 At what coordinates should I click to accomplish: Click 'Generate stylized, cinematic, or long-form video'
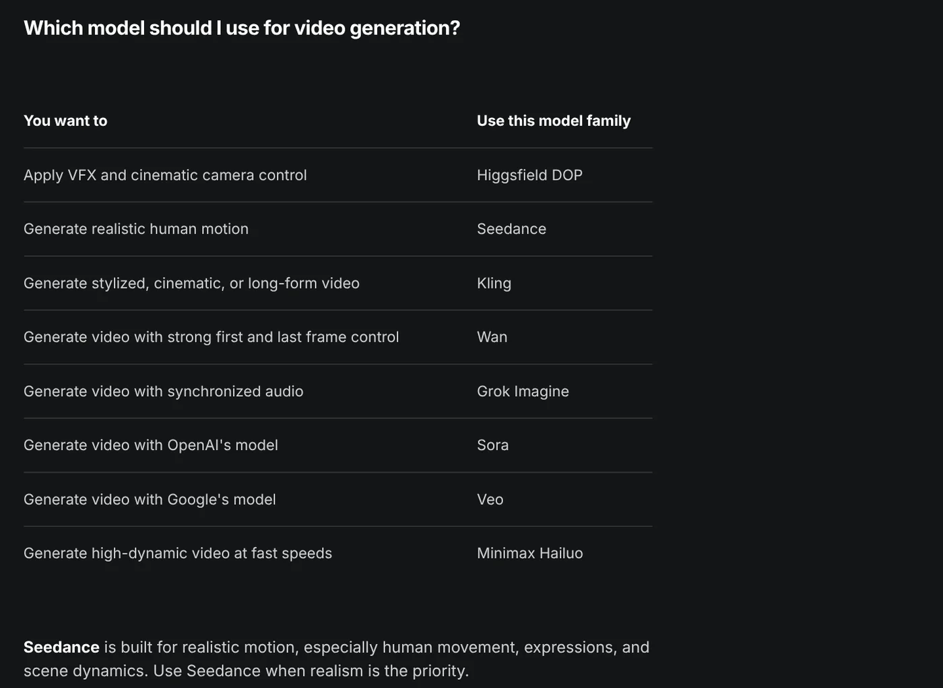191,283
